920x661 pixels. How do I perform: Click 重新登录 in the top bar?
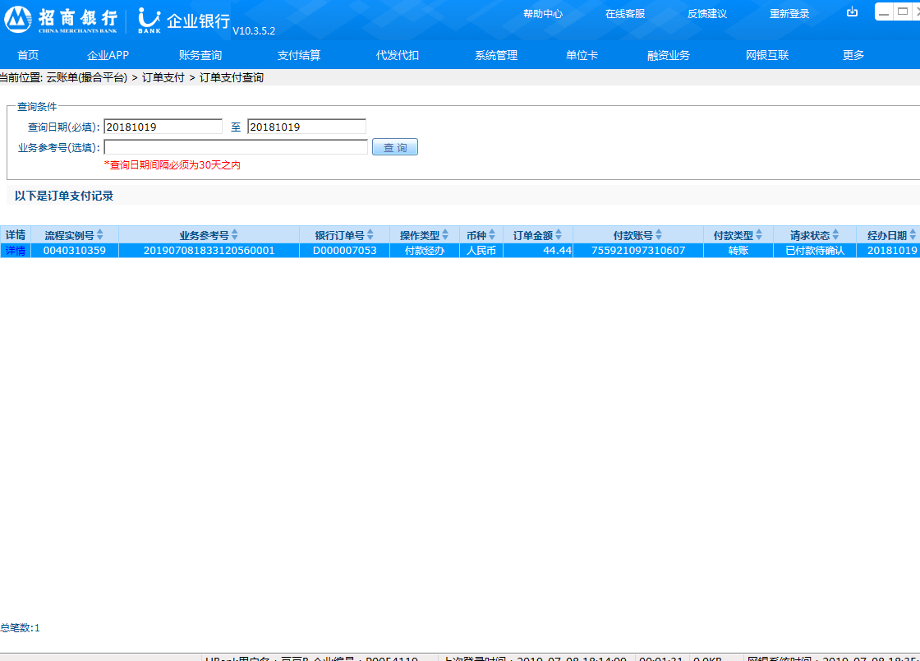point(789,14)
